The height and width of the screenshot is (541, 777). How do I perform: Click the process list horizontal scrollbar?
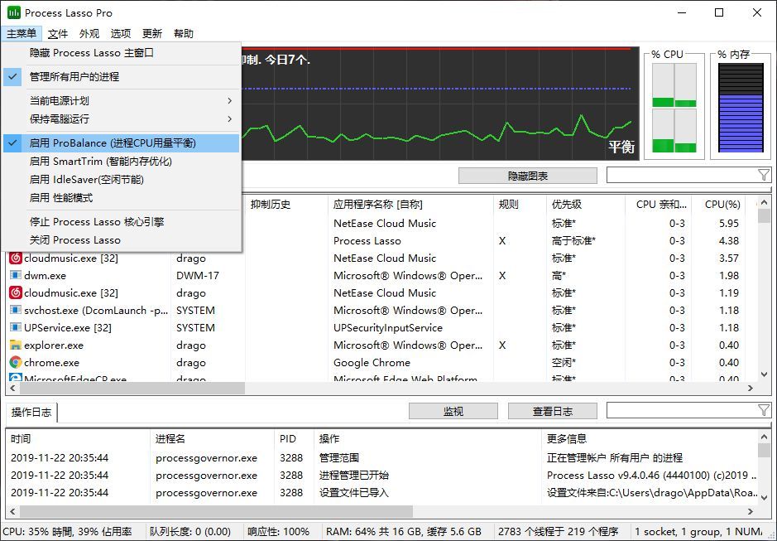[x=381, y=388]
